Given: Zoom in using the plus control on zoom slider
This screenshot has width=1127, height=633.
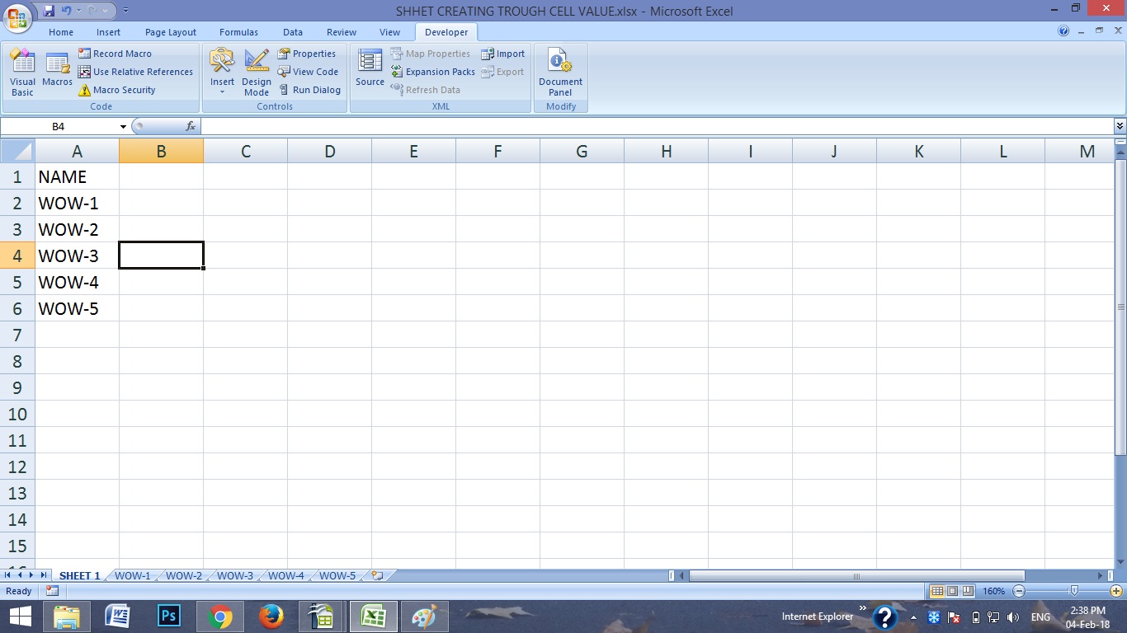Looking at the screenshot, I should [x=1115, y=591].
